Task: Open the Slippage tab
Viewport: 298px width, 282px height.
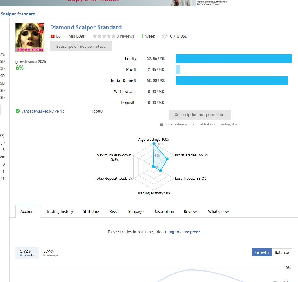Action: [x=136, y=212]
